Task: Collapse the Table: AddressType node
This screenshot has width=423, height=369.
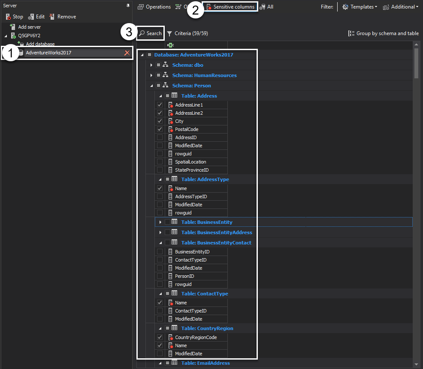Action: 160,179
